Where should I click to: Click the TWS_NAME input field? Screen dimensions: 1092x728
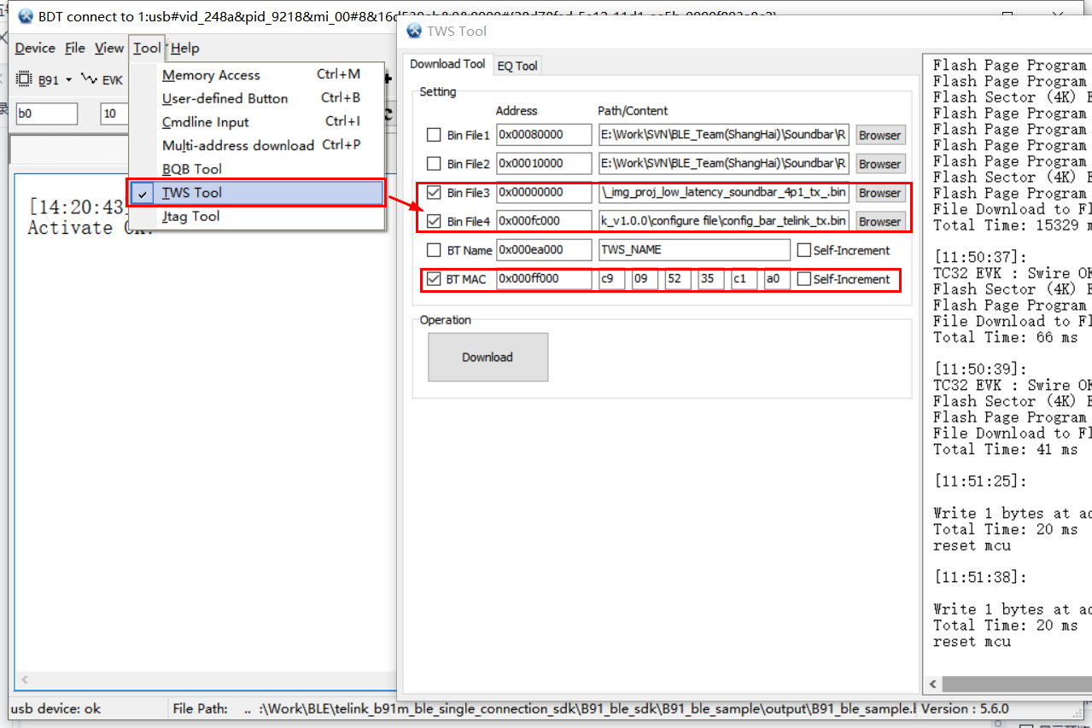[x=693, y=249]
